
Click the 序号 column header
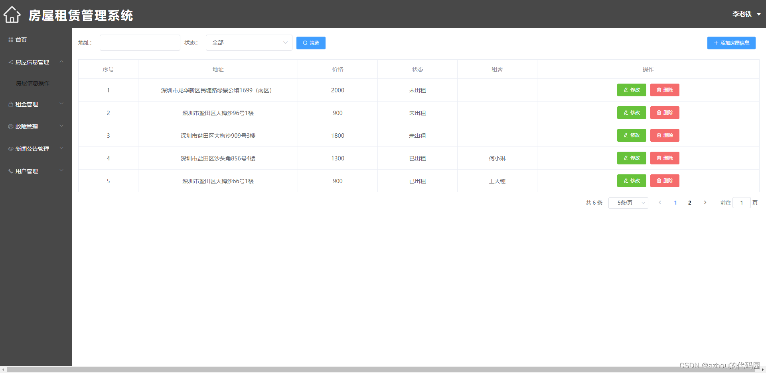[x=108, y=69]
